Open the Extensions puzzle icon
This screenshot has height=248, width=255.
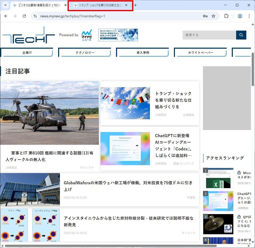pos(226,16)
